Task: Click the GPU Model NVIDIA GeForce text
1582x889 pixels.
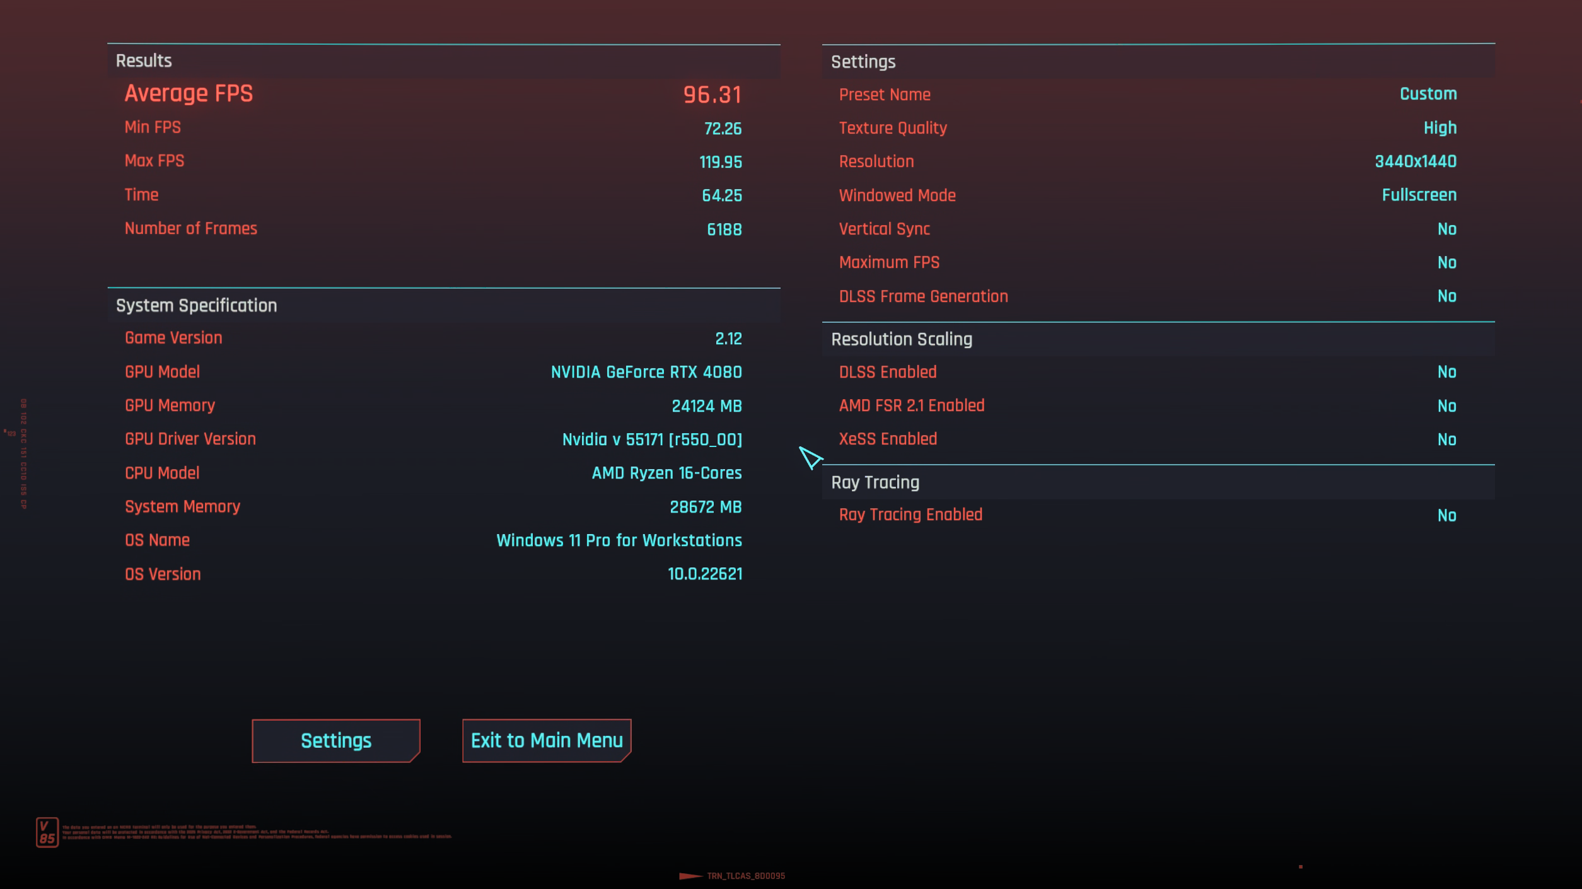Action: click(646, 372)
